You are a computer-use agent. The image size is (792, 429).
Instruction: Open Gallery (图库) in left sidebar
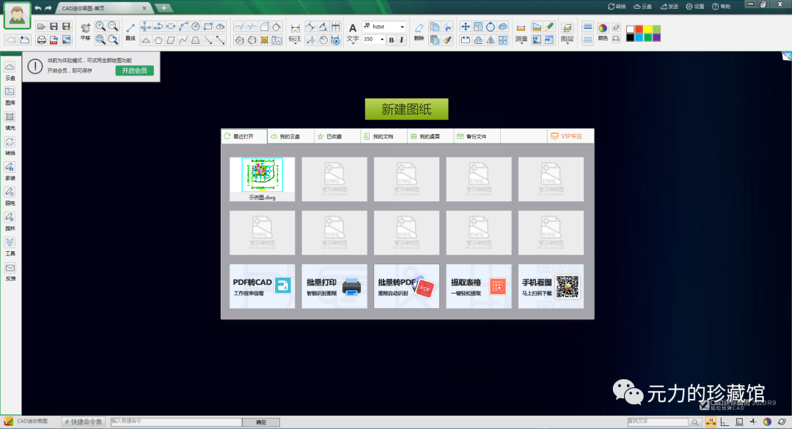coord(10,96)
